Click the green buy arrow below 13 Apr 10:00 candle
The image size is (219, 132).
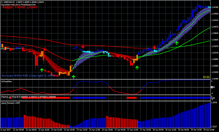[x=74, y=77]
